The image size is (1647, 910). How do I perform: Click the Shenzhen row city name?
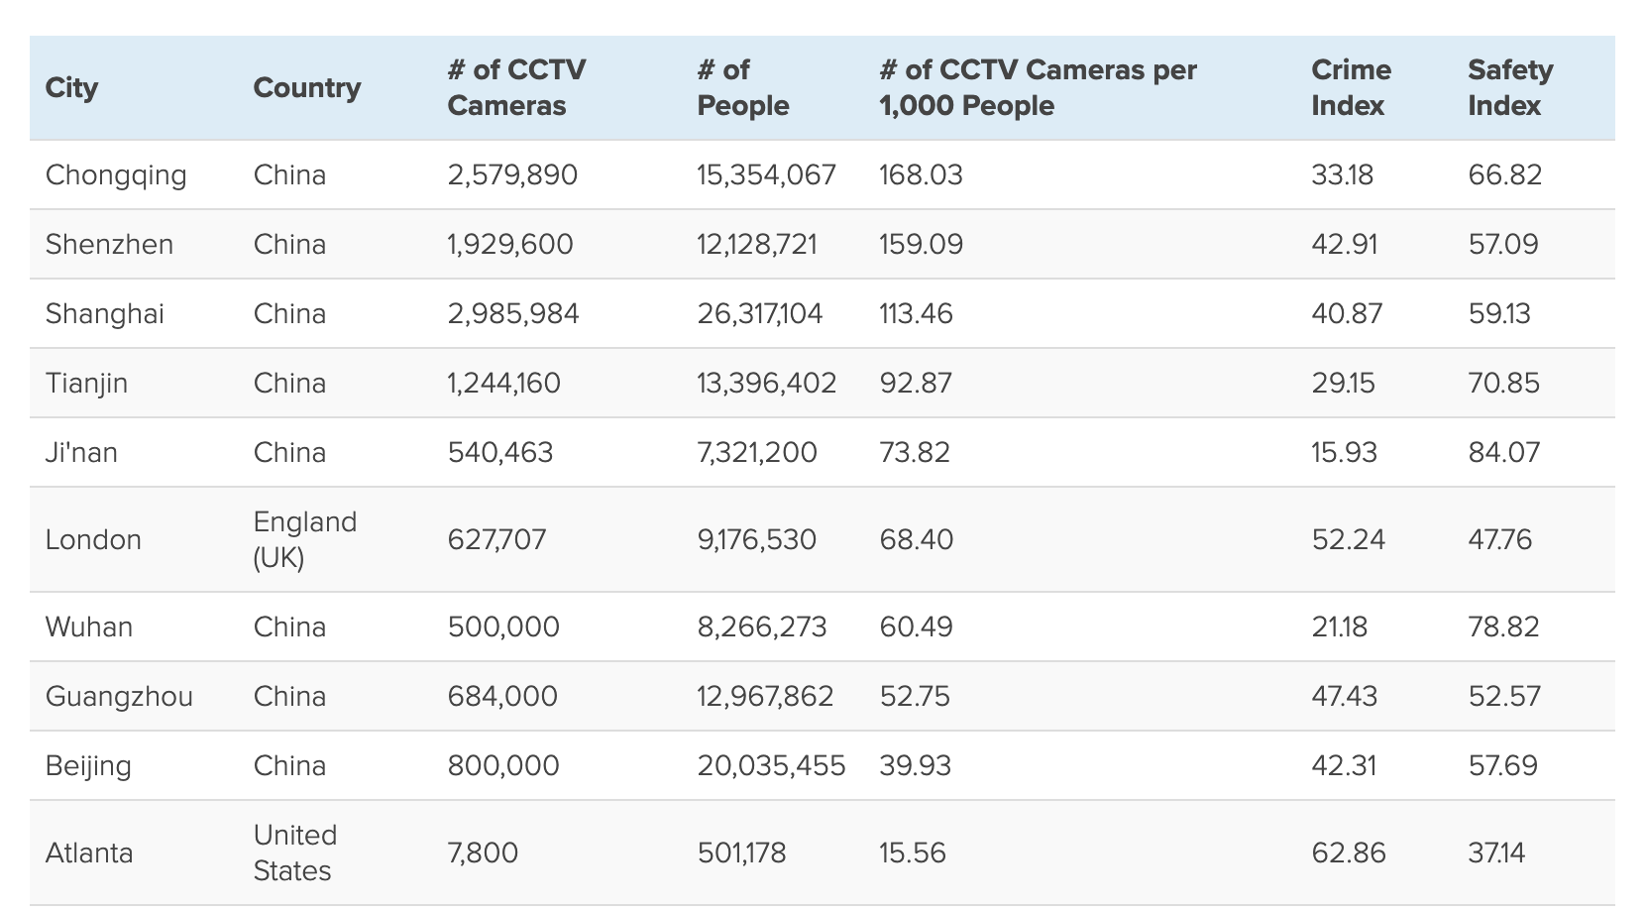pyautogui.click(x=109, y=245)
